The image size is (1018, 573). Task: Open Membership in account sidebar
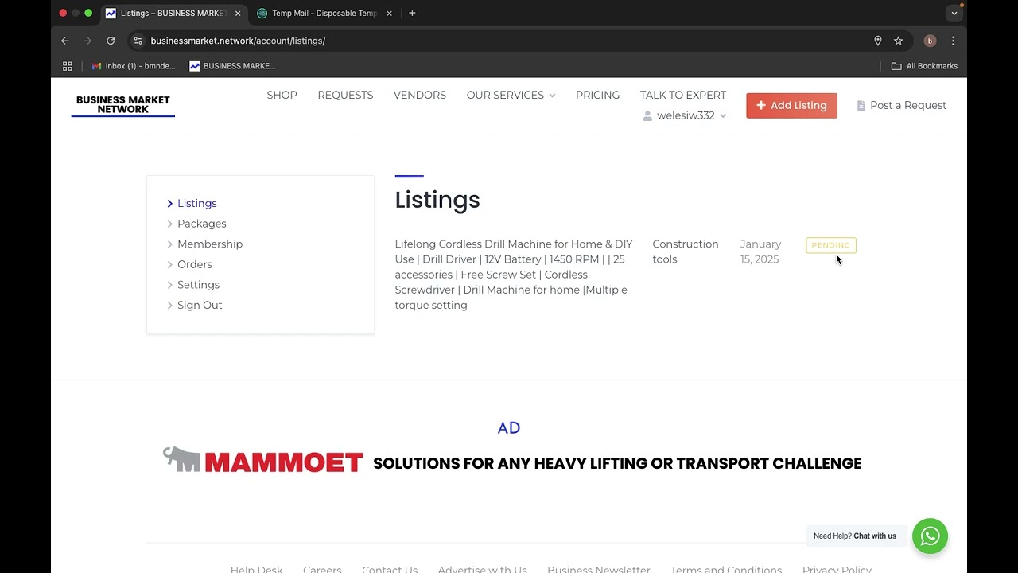click(x=210, y=244)
